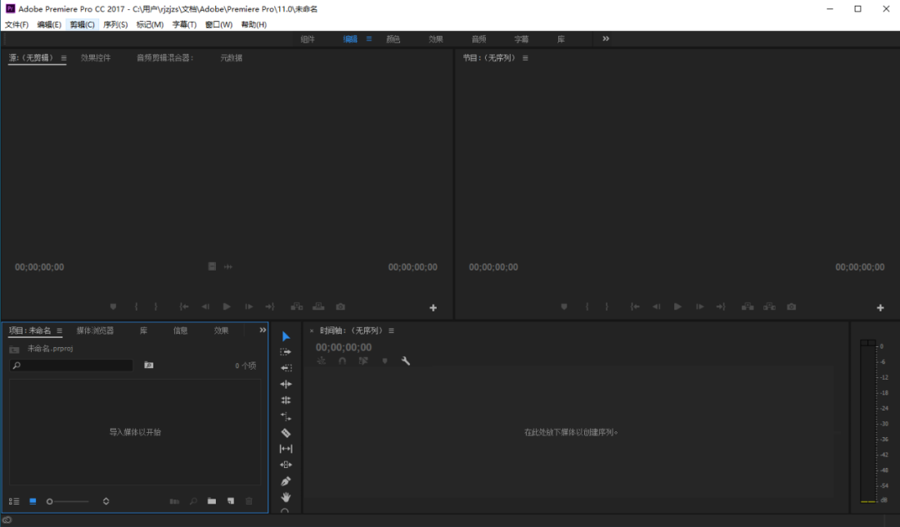Select the Hand tool
900x527 pixels.
point(286,497)
